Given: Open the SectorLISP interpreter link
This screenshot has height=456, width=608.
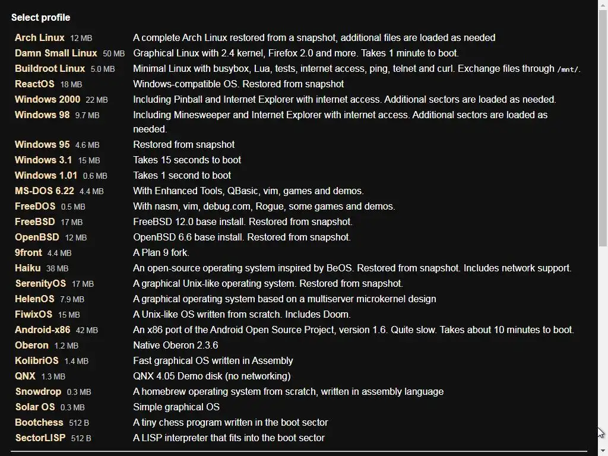Looking at the screenshot, I should (40, 438).
